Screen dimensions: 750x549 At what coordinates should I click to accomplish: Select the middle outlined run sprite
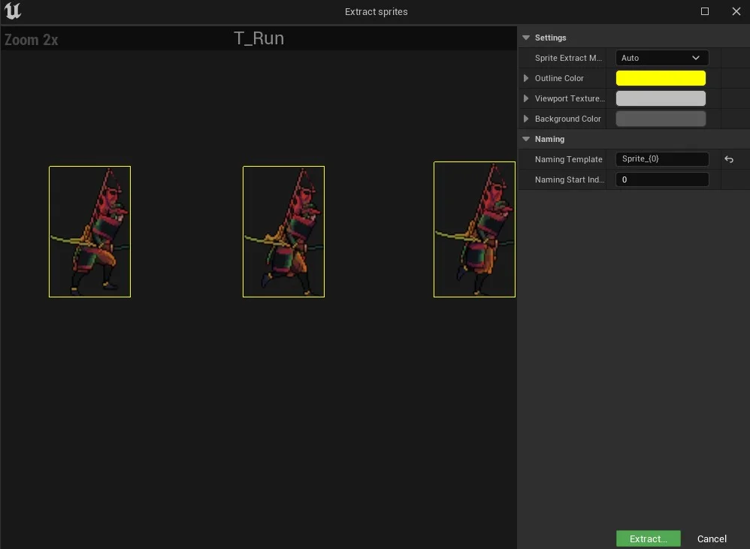point(283,232)
